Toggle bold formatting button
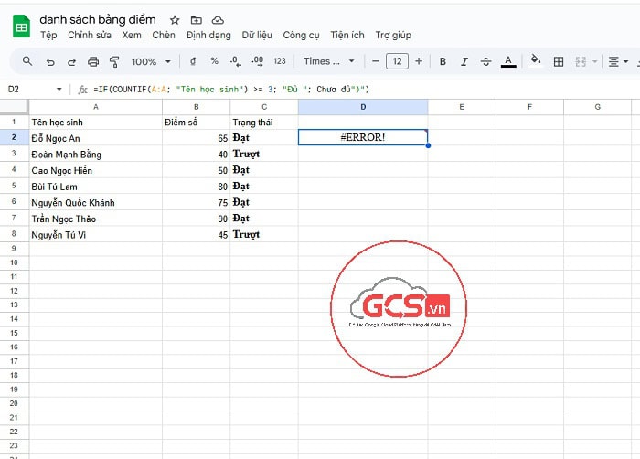 tap(443, 61)
